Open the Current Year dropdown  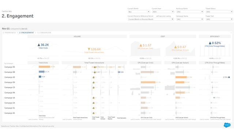tap(163, 12)
